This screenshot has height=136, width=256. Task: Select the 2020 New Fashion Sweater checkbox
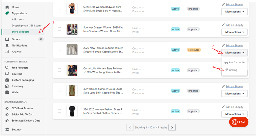[x=59, y=49]
